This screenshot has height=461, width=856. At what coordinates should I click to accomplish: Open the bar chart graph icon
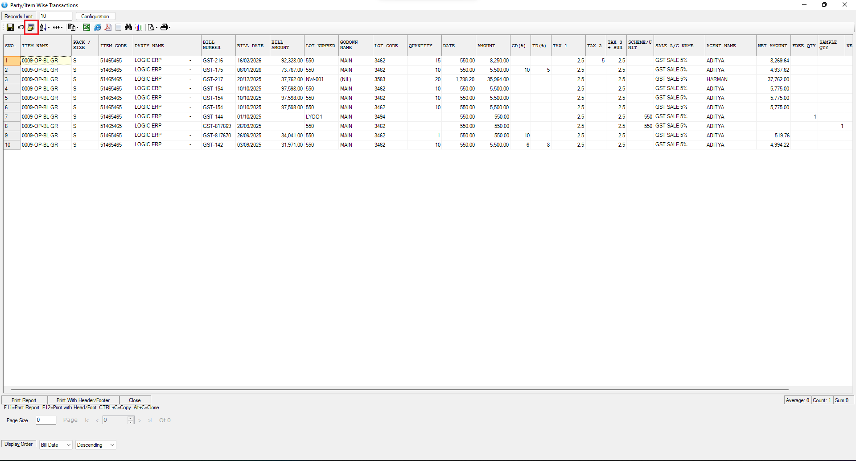tap(139, 28)
